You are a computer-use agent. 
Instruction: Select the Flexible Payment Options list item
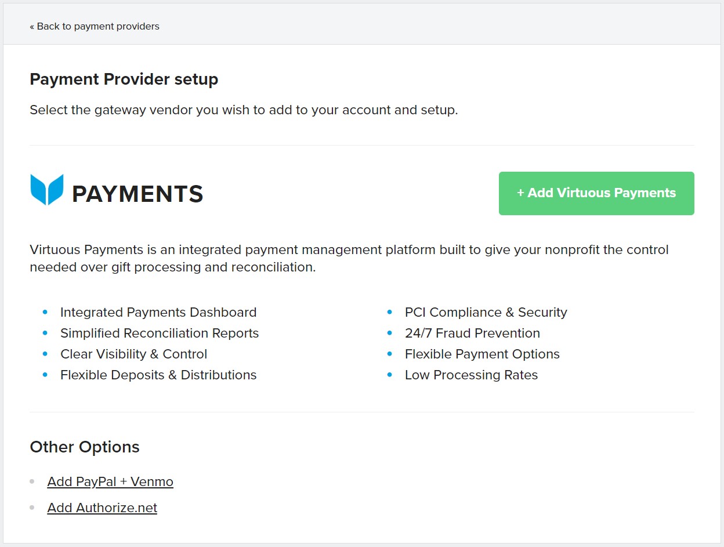coord(482,353)
